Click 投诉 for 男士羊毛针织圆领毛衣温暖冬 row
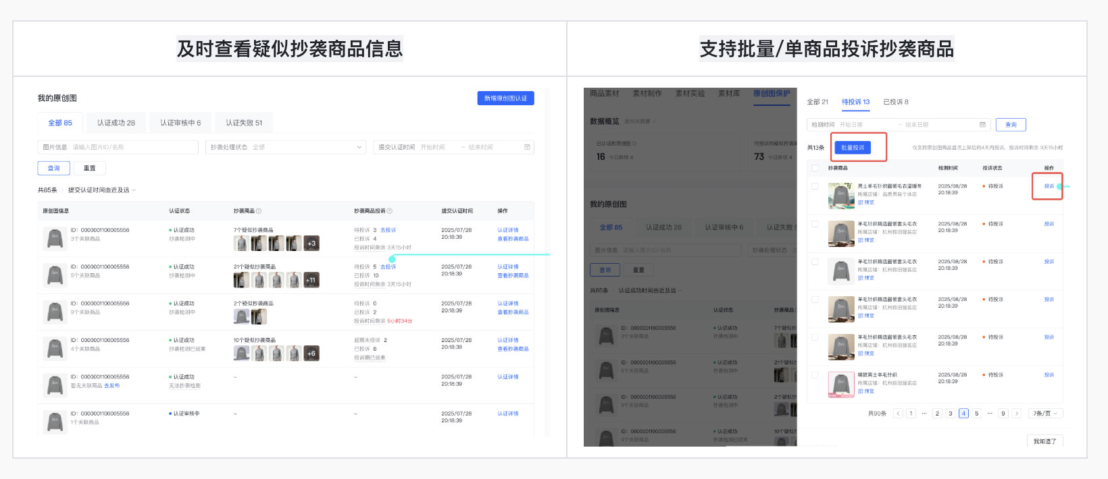The image size is (1108, 479). click(1049, 186)
